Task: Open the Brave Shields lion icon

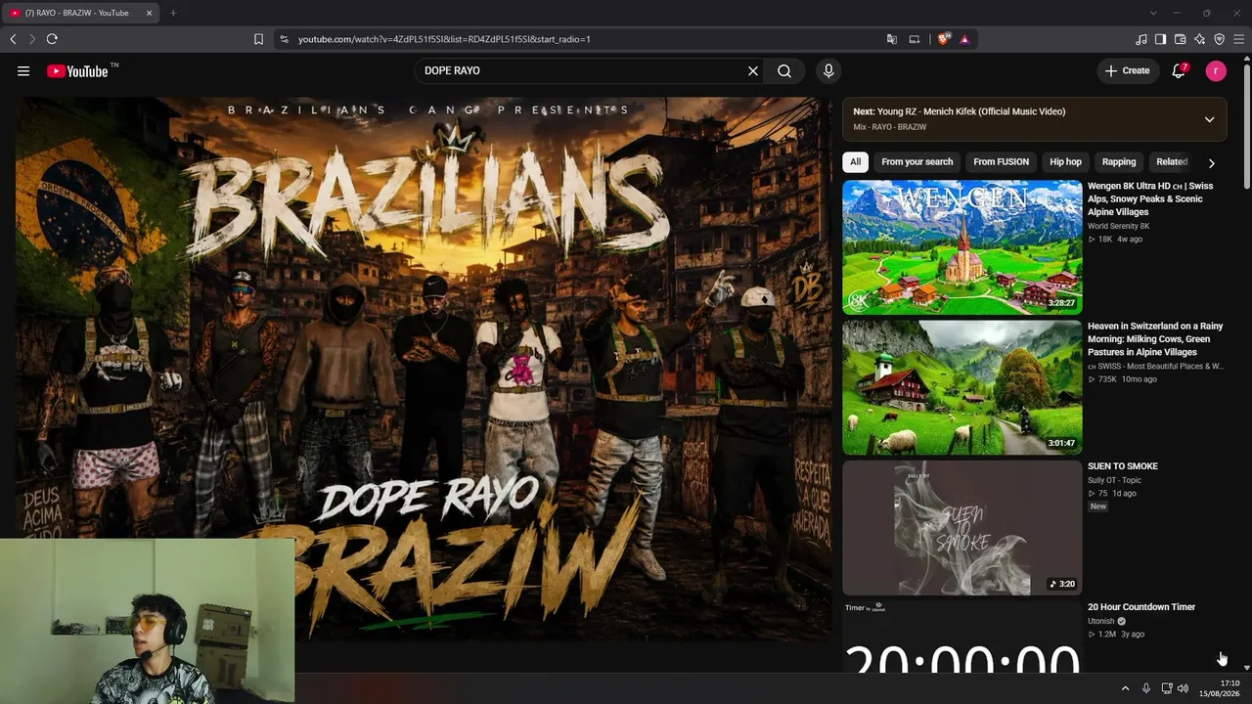Action: tap(943, 39)
